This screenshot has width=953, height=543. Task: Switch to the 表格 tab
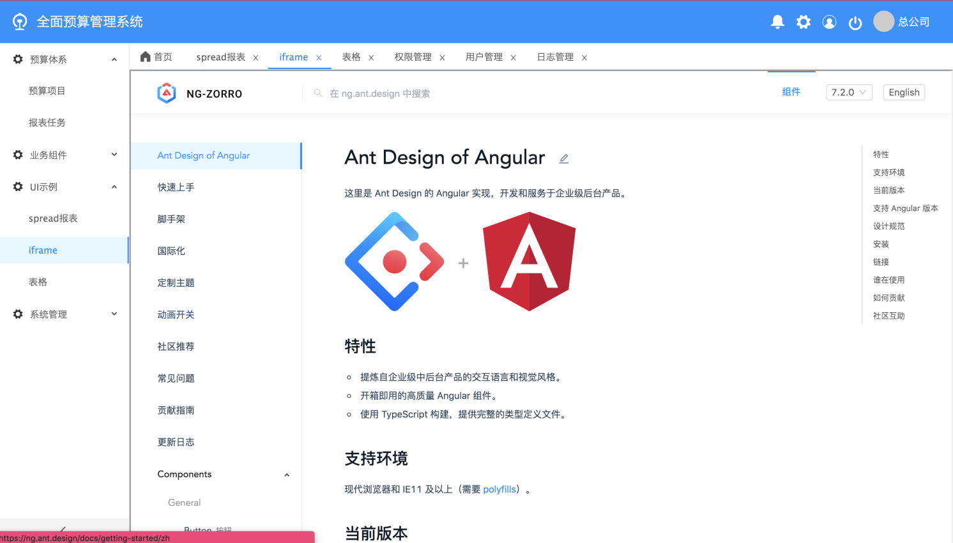(351, 57)
